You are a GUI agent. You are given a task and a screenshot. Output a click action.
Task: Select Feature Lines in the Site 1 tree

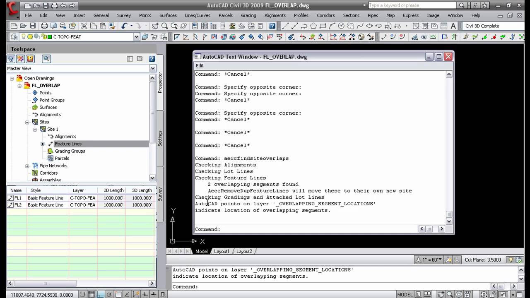pos(68,144)
